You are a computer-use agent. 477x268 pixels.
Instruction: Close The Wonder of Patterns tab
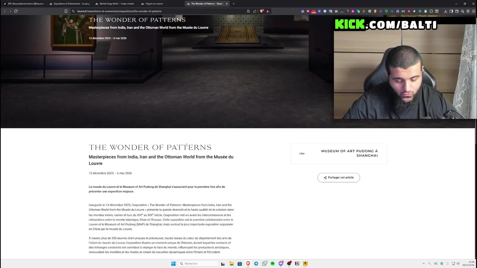pos(227,4)
